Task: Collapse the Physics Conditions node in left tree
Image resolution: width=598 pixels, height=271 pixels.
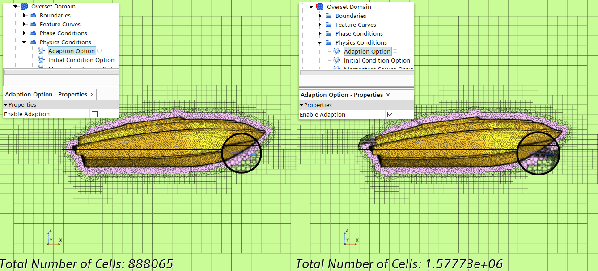Action: (24, 42)
